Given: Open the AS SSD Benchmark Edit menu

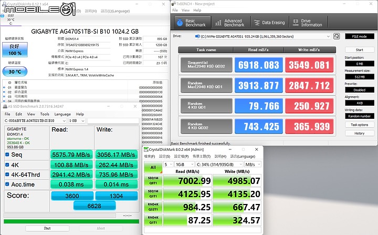Looking at the screenshot, I should (19, 114).
